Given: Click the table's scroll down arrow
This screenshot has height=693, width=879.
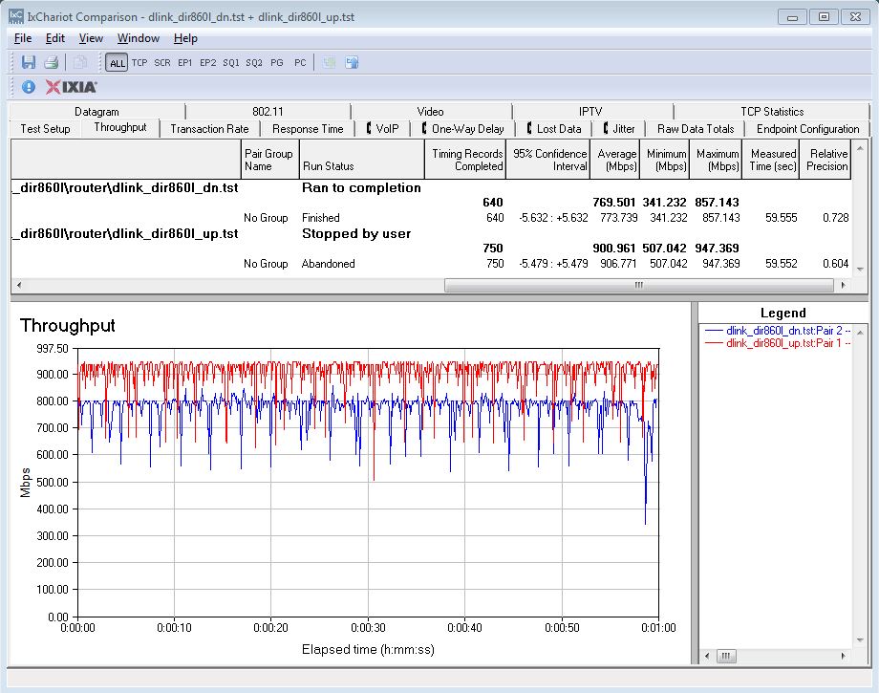Looking at the screenshot, I should [x=860, y=270].
